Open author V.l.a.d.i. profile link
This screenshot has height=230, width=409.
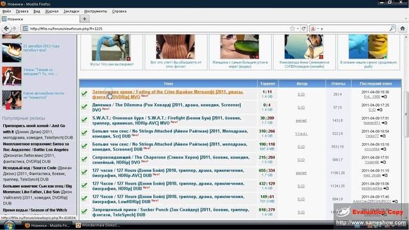click(301, 134)
